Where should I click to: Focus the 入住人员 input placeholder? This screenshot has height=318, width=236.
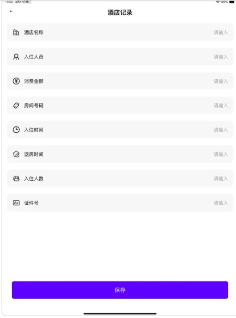tap(221, 57)
